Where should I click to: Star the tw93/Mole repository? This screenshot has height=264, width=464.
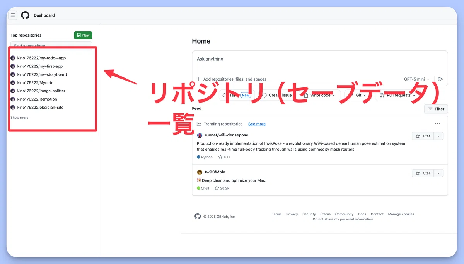(x=423, y=173)
